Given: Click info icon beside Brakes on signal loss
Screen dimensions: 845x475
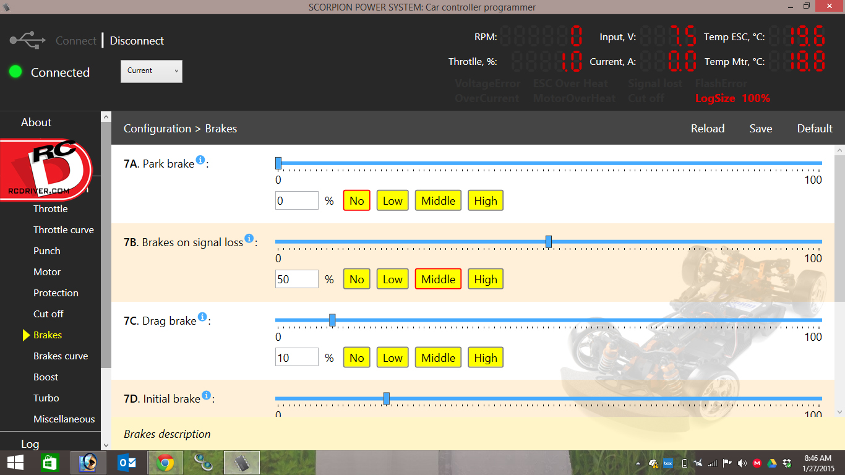Looking at the screenshot, I should (x=249, y=239).
